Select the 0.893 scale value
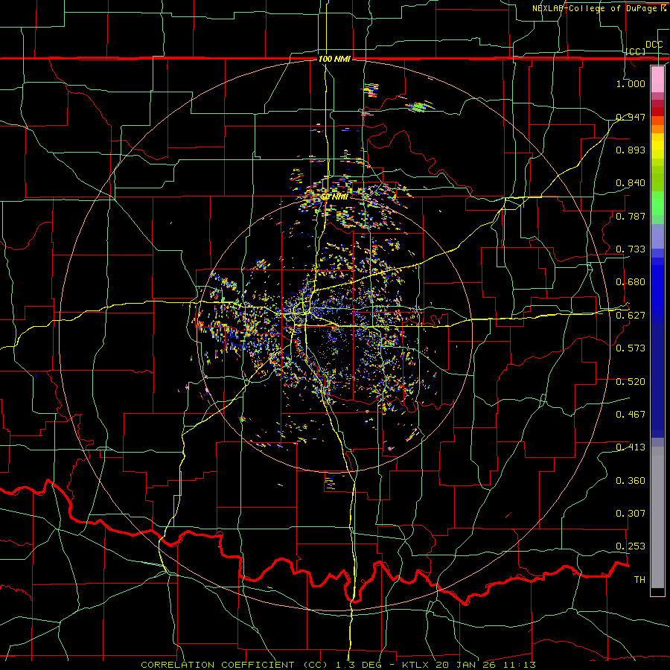The image size is (670, 670). click(x=631, y=150)
